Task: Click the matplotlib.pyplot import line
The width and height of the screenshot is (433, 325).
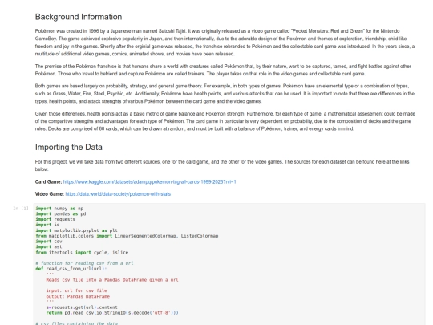Action: [x=76, y=230]
